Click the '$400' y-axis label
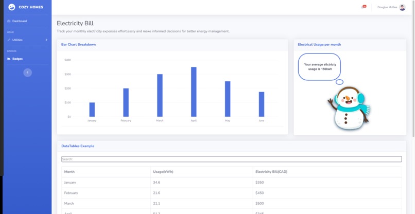 tap(67, 60)
